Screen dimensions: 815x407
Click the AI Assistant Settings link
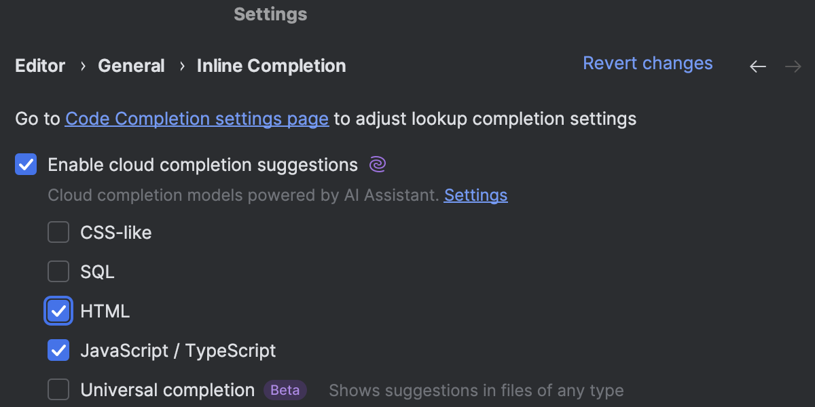475,195
